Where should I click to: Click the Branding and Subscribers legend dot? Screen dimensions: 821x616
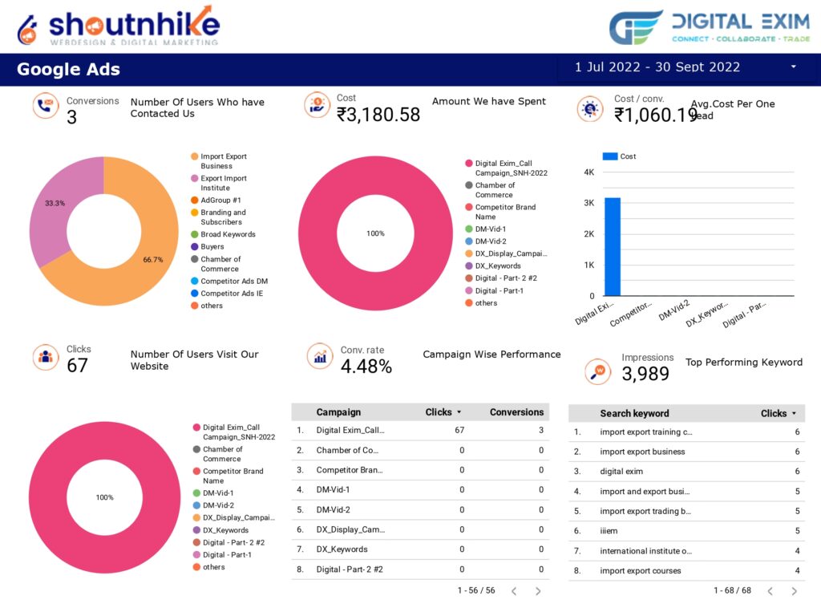[x=194, y=212]
